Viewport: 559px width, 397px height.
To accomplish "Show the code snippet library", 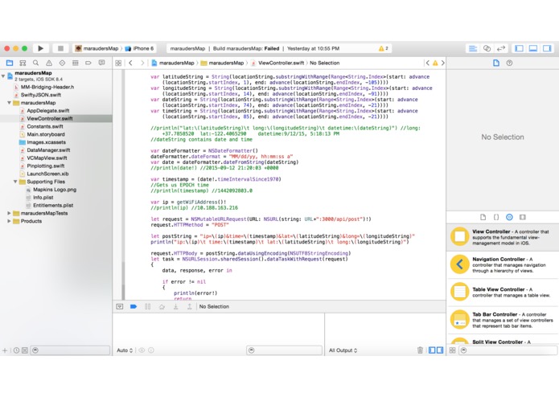I will coord(496,217).
